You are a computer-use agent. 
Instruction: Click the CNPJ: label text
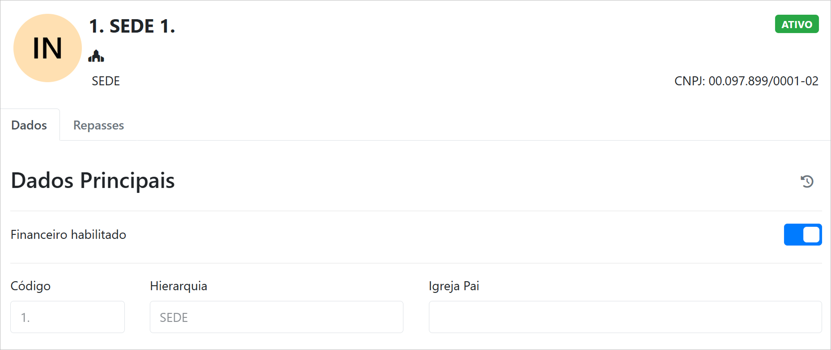point(689,81)
